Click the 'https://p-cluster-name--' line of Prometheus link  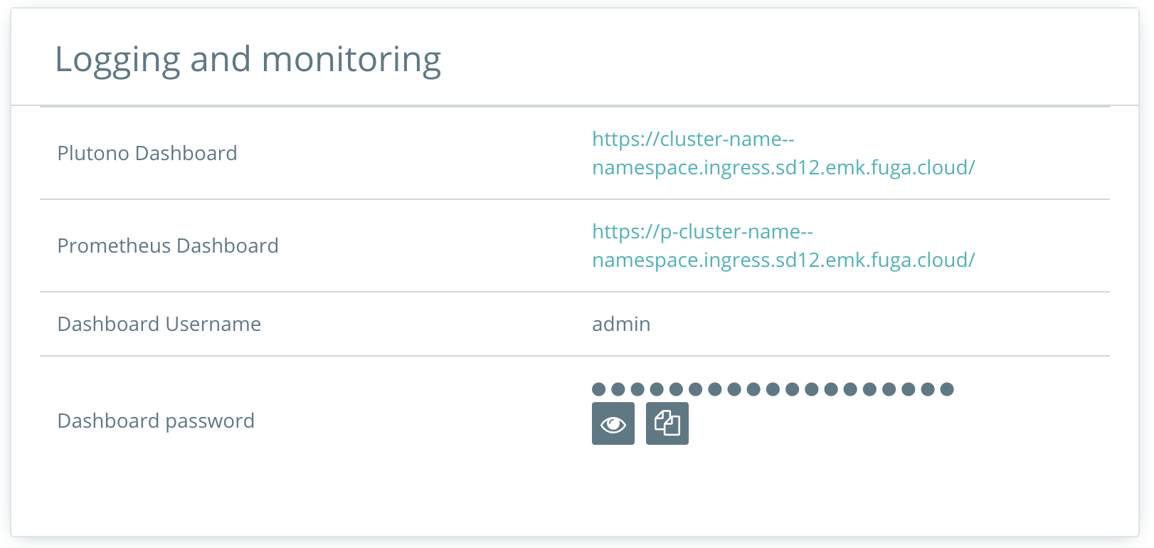(x=702, y=231)
